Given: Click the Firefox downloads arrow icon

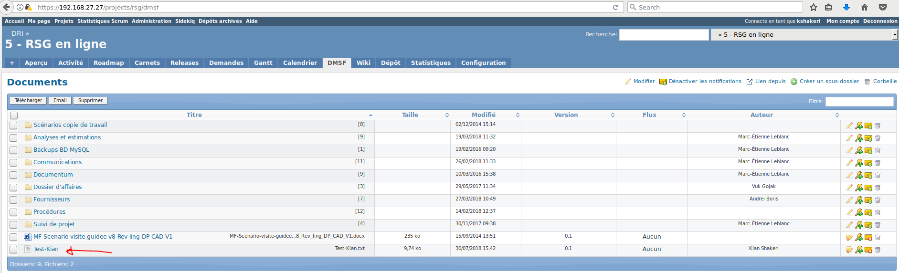Looking at the screenshot, I should (x=846, y=7).
